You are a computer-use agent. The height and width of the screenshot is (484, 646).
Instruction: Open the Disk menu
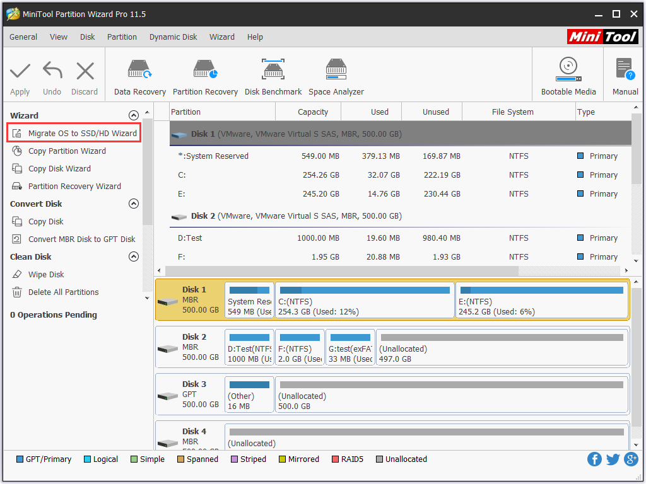tap(87, 37)
